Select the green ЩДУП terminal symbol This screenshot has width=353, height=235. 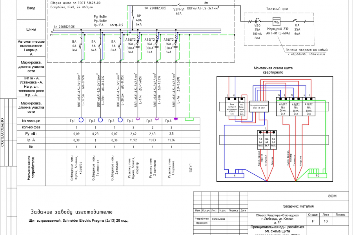click(x=189, y=119)
